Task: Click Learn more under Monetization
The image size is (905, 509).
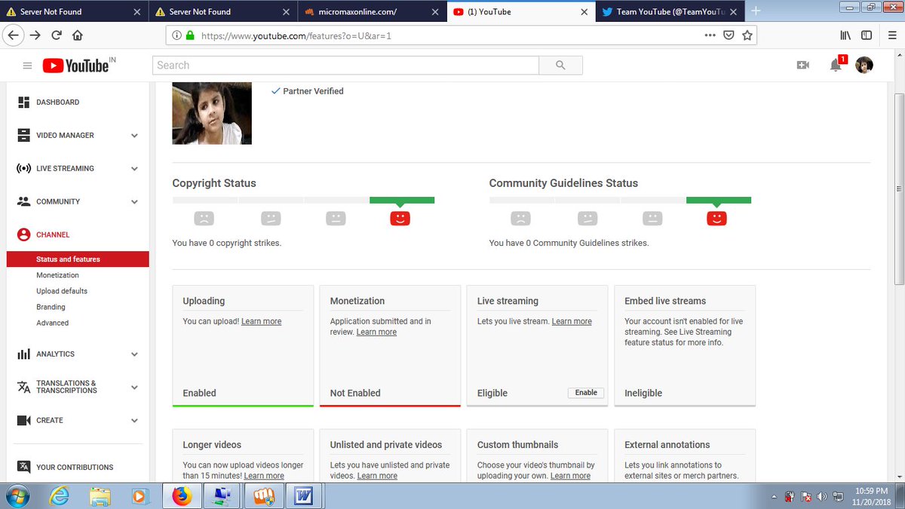Action: click(376, 332)
